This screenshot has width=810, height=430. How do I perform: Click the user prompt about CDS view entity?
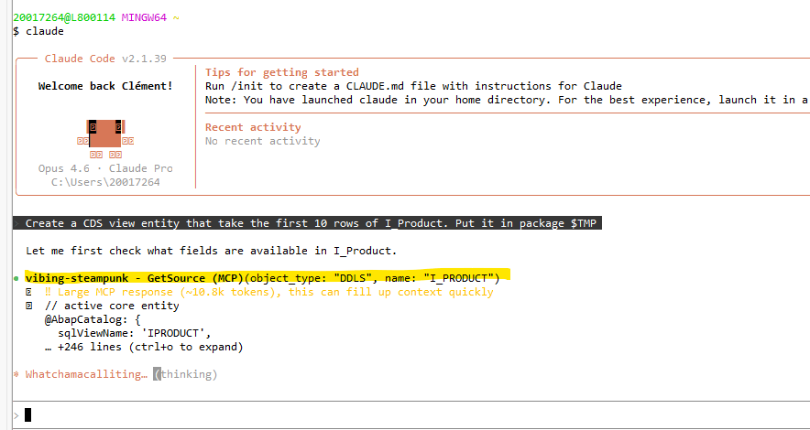[312, 223]
